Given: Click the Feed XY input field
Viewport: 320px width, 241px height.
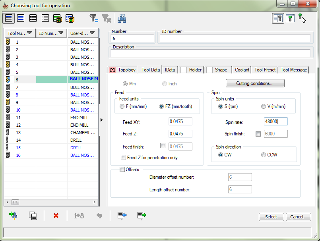Looking at the screenshot, I should point(180,121).
